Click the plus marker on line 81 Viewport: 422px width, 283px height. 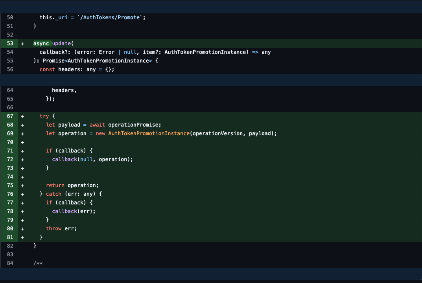(x=22, y=237)
